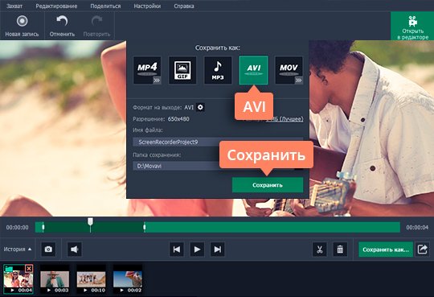Click the Сохранить как... button
This screenshot has width=434, height=297.
(386, 250)
